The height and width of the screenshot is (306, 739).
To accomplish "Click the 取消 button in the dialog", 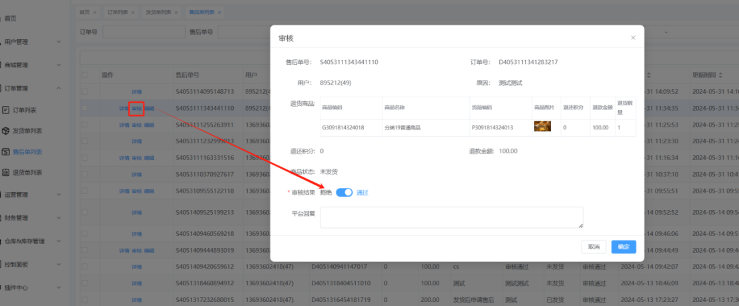I will tap(593, 247).
